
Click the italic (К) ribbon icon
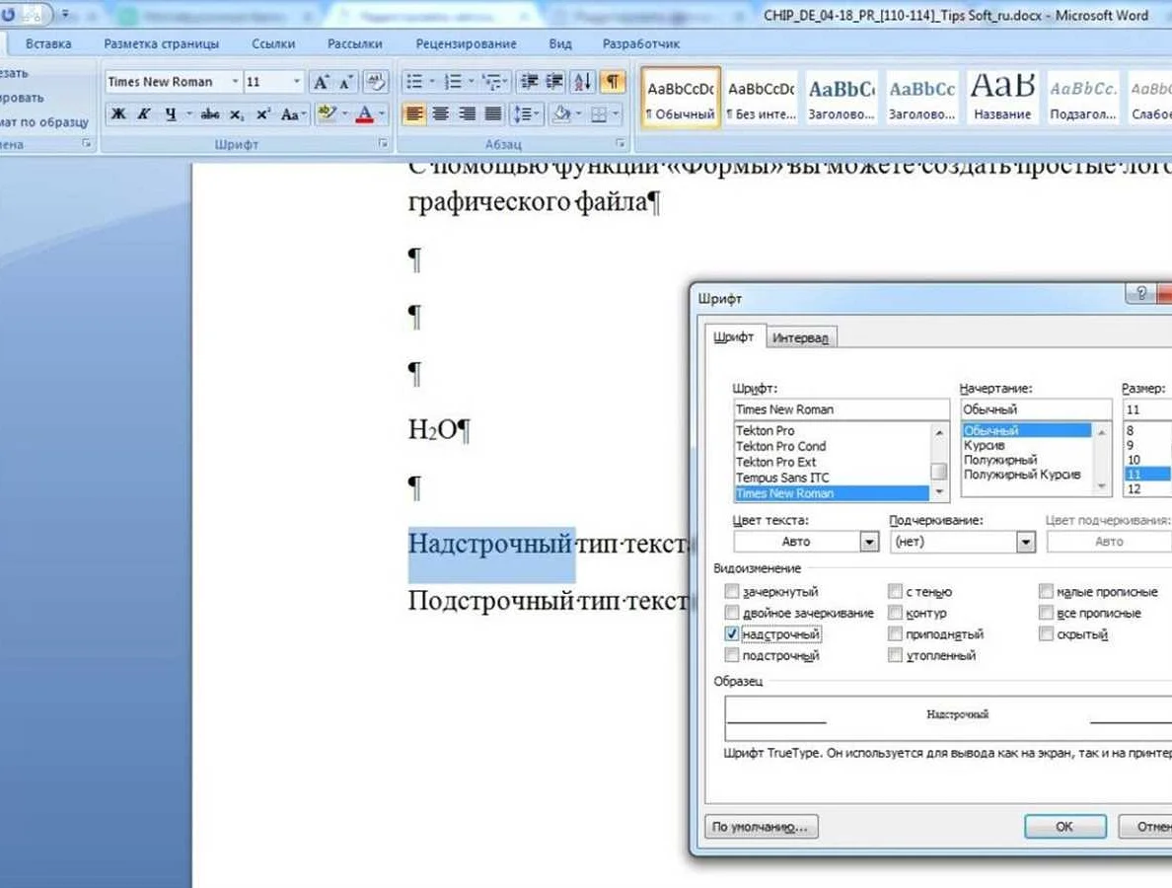[144, 114]
